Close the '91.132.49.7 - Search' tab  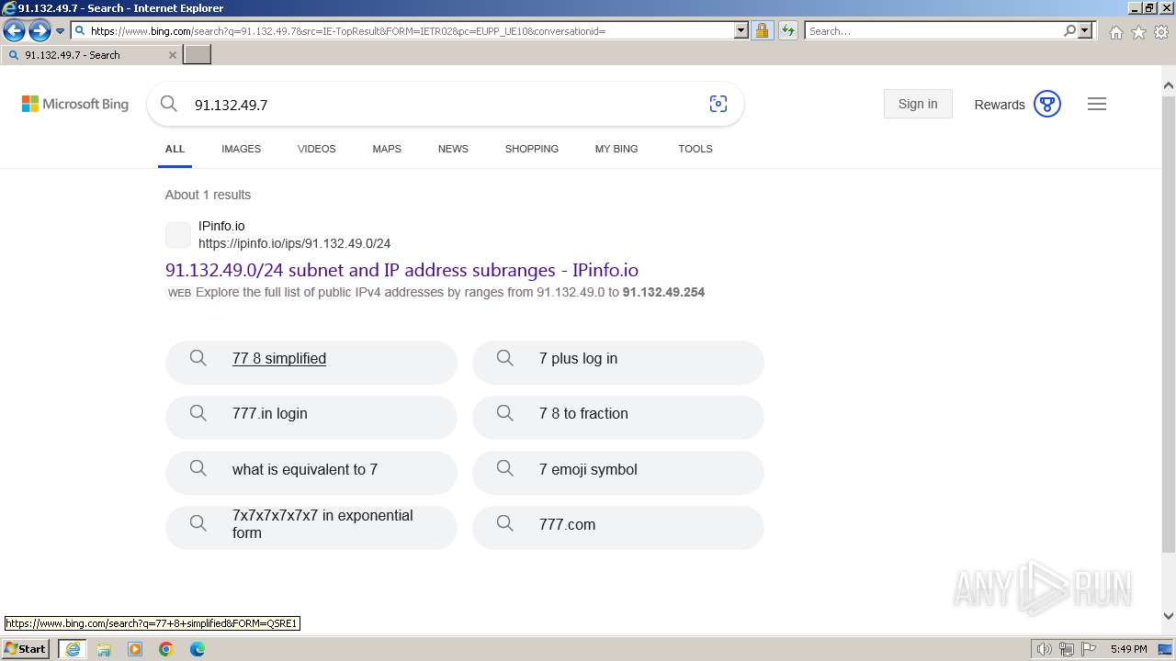tap(173, 55)
